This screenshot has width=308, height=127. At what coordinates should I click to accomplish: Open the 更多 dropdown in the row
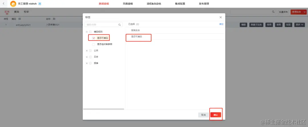[299, 25]
